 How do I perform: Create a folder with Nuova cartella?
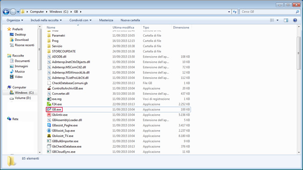tap(130, 20)
